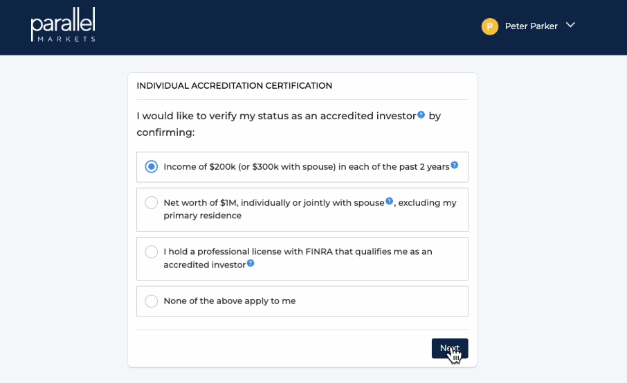
Task: Click help icon beside FINRA accredited investor
Action: pos(251,263)
